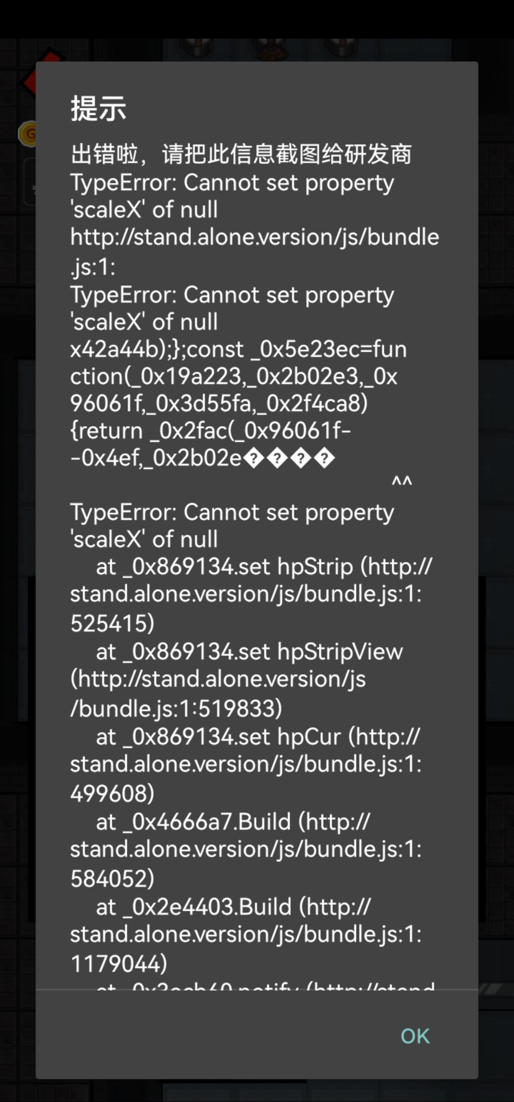The image size is (514, 1102).
Task: Click the ^^ caret marker
Action: [x=401, y=482]
